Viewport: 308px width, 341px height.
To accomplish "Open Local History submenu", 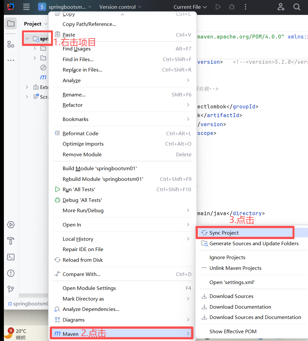I will coord(122,239).
